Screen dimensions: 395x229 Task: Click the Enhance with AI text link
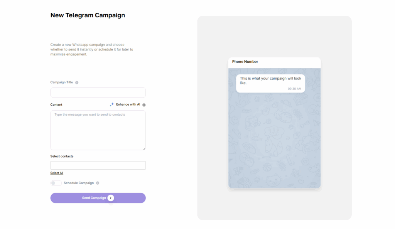pos(128,104)
